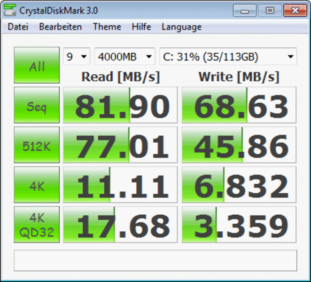This screenshot has width=311, height=282.
Task: Select the Seq write result 68.63
Action: [x=239, y=105]
